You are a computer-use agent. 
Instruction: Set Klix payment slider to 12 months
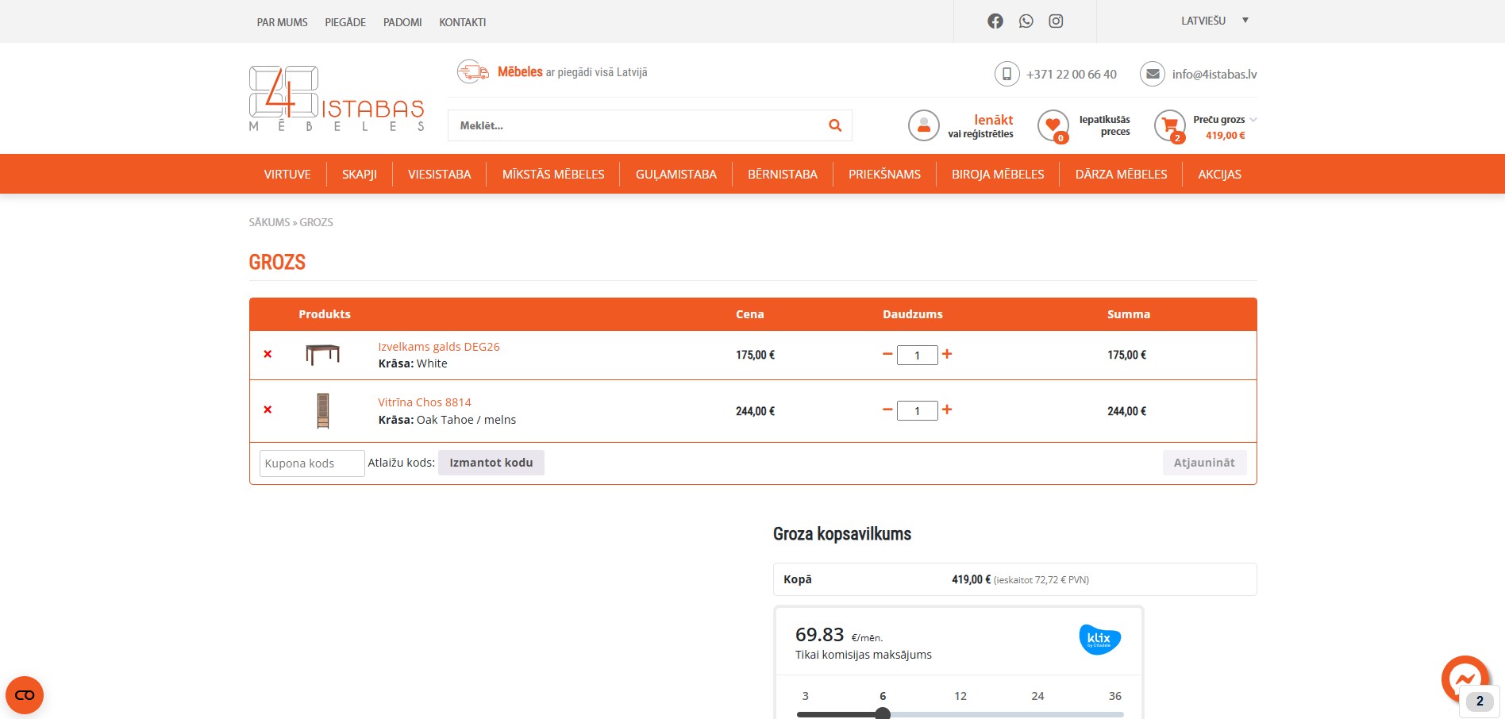[960, 713]
